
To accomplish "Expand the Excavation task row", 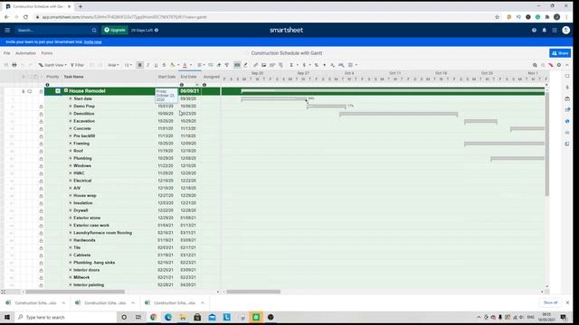I will 71,121.
